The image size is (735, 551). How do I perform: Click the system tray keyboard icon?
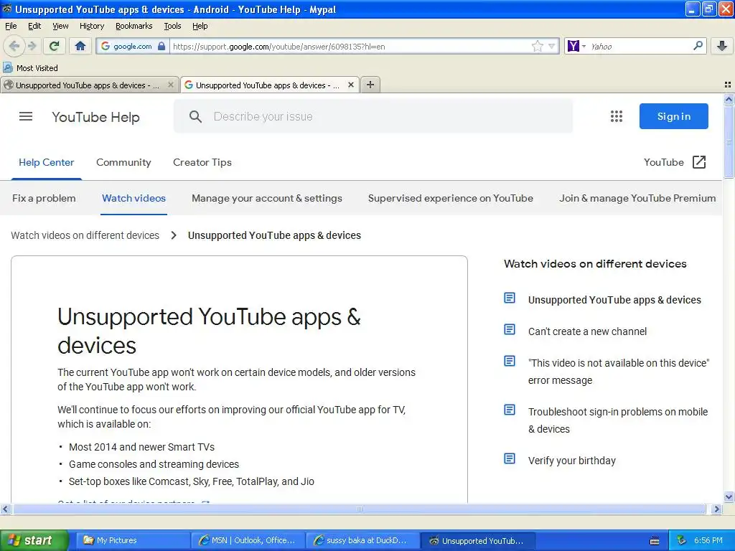coord(655,541)
